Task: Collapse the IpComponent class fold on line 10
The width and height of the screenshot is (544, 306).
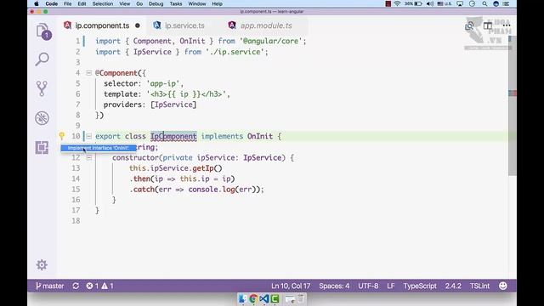Action: tap(88, 136)
